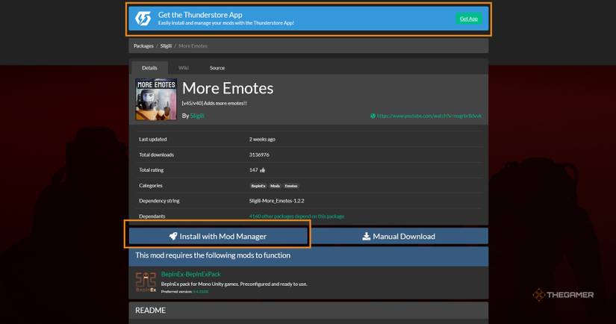View the 4160 dependant packages link

pyautogui.click(x=296, y=216)
